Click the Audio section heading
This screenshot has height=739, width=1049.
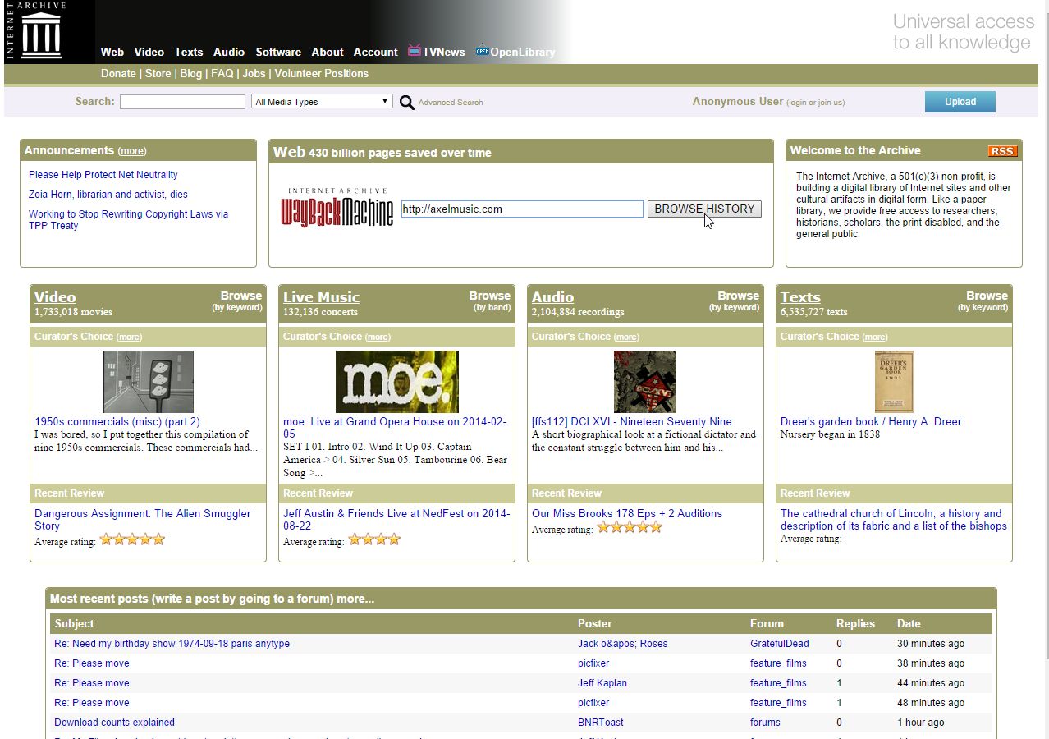pos(552,297)
